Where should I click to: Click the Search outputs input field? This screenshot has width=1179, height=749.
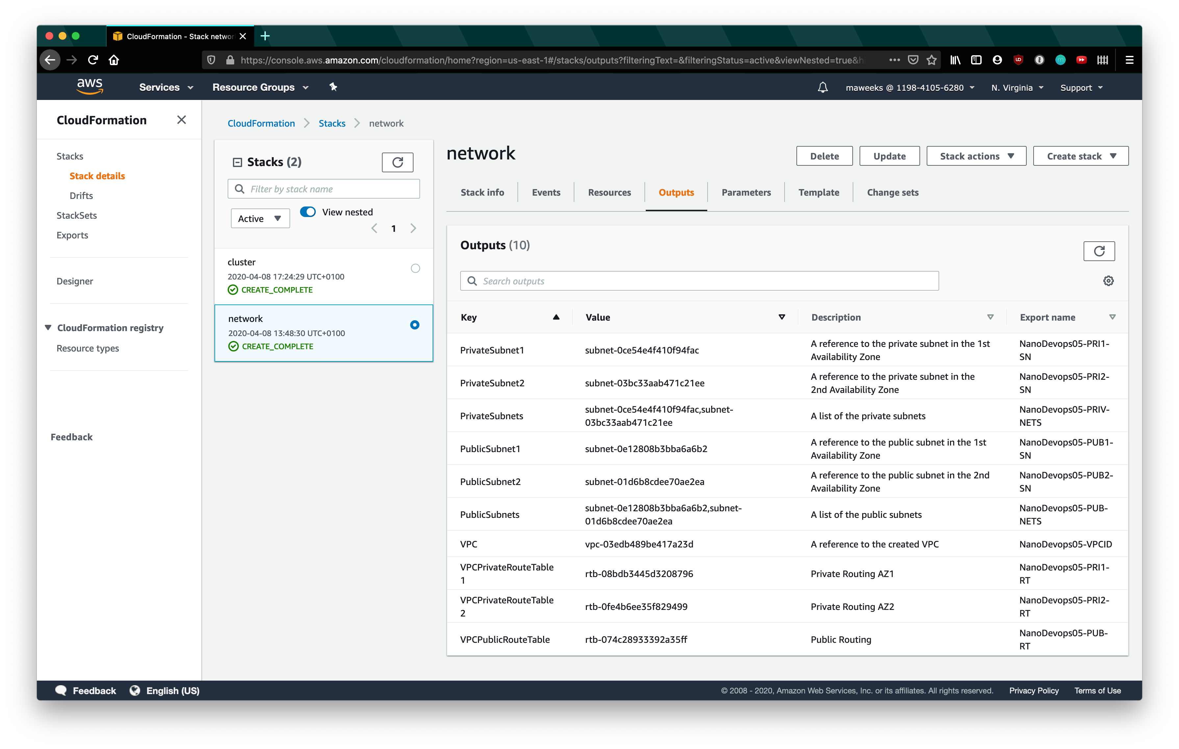(699, 281)
